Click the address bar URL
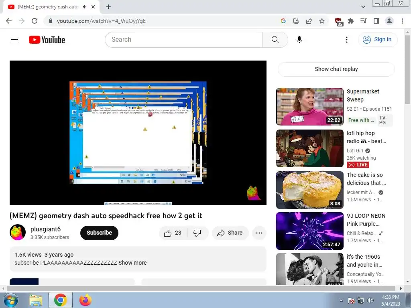 coord(101,21)
